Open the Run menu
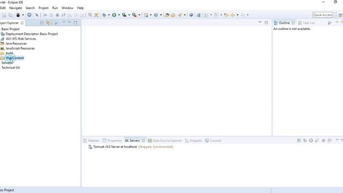This screenshot has height=193, width=343. [x=55, y=8]
